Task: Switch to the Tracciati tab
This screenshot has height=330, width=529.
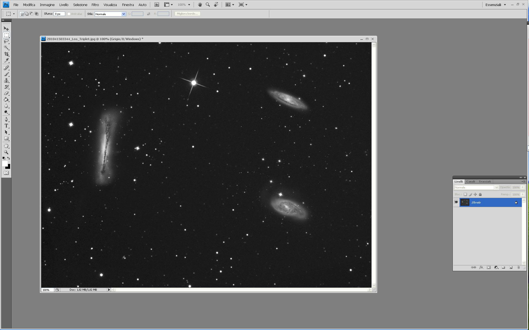Action: click(485, 182)
